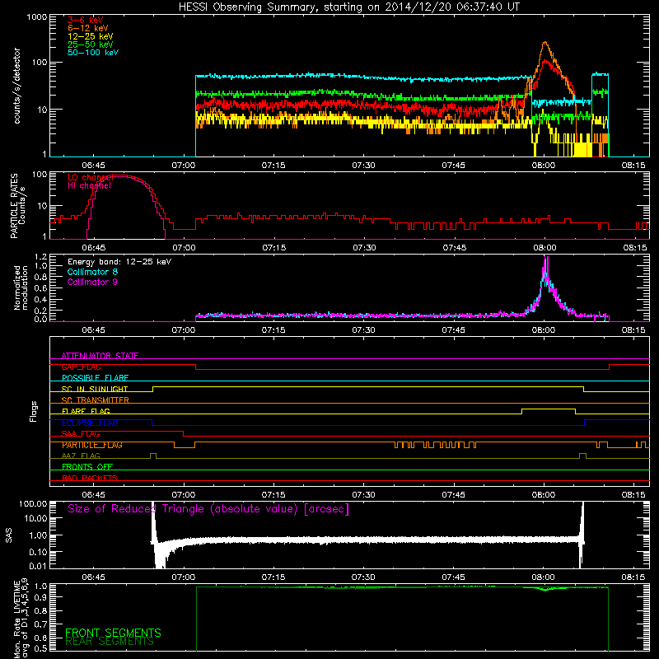Click the Mon. Rate LIVETIME axis label
Image resolution: width=659 pixels, height=659 pixels.
pyautogui.click(x=21, y=619)
